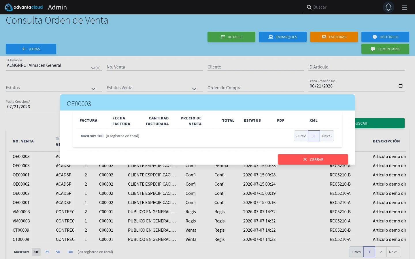Select page 1 in the invoice dialog
415x259 pixels.
[x=314, y=136]
